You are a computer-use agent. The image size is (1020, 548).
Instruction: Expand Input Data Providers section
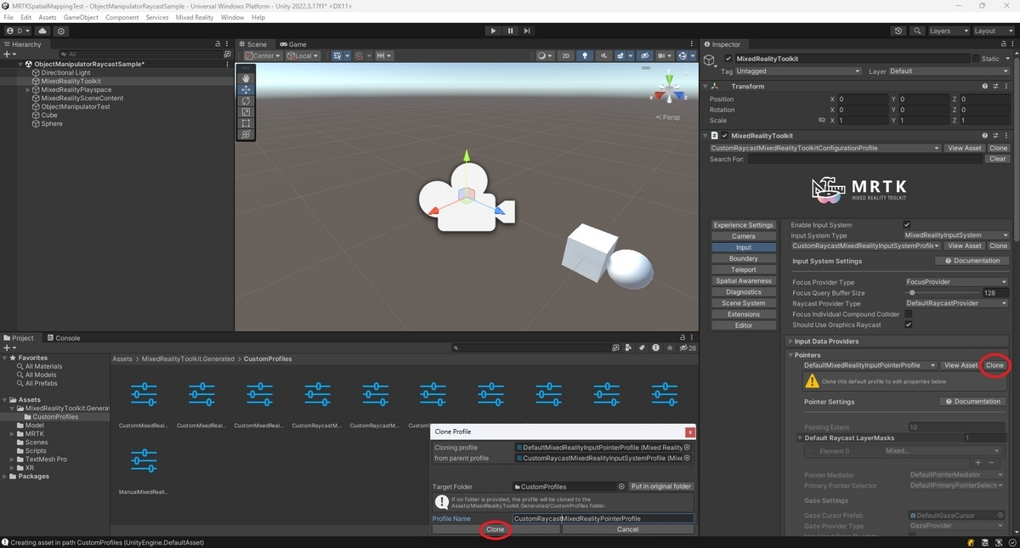[x=791, y=341]
